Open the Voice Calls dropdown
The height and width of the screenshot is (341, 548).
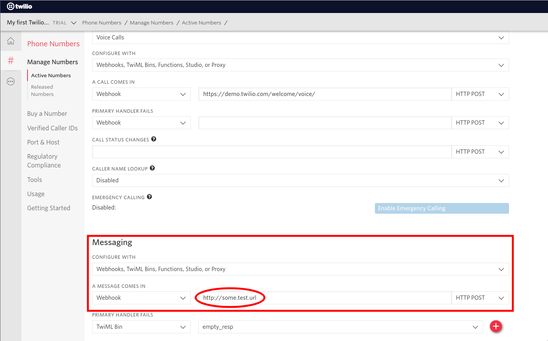300,37
